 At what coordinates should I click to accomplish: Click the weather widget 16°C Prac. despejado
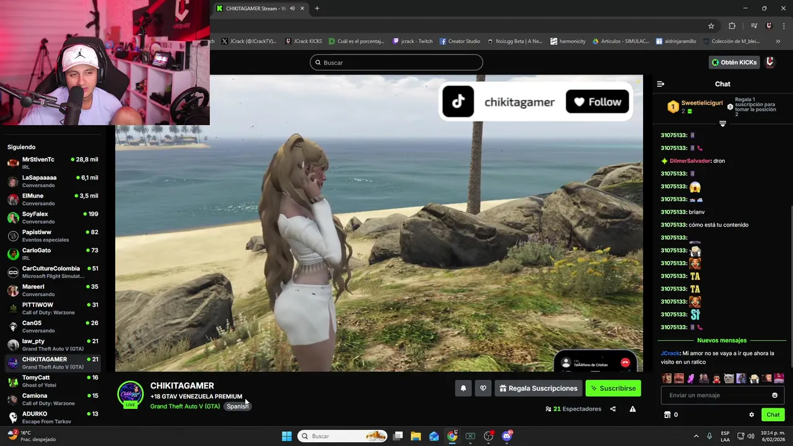(x=32, y=436)
